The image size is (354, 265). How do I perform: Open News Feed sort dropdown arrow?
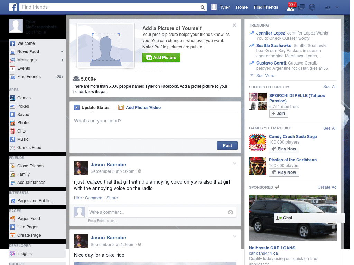coord(62,52)
